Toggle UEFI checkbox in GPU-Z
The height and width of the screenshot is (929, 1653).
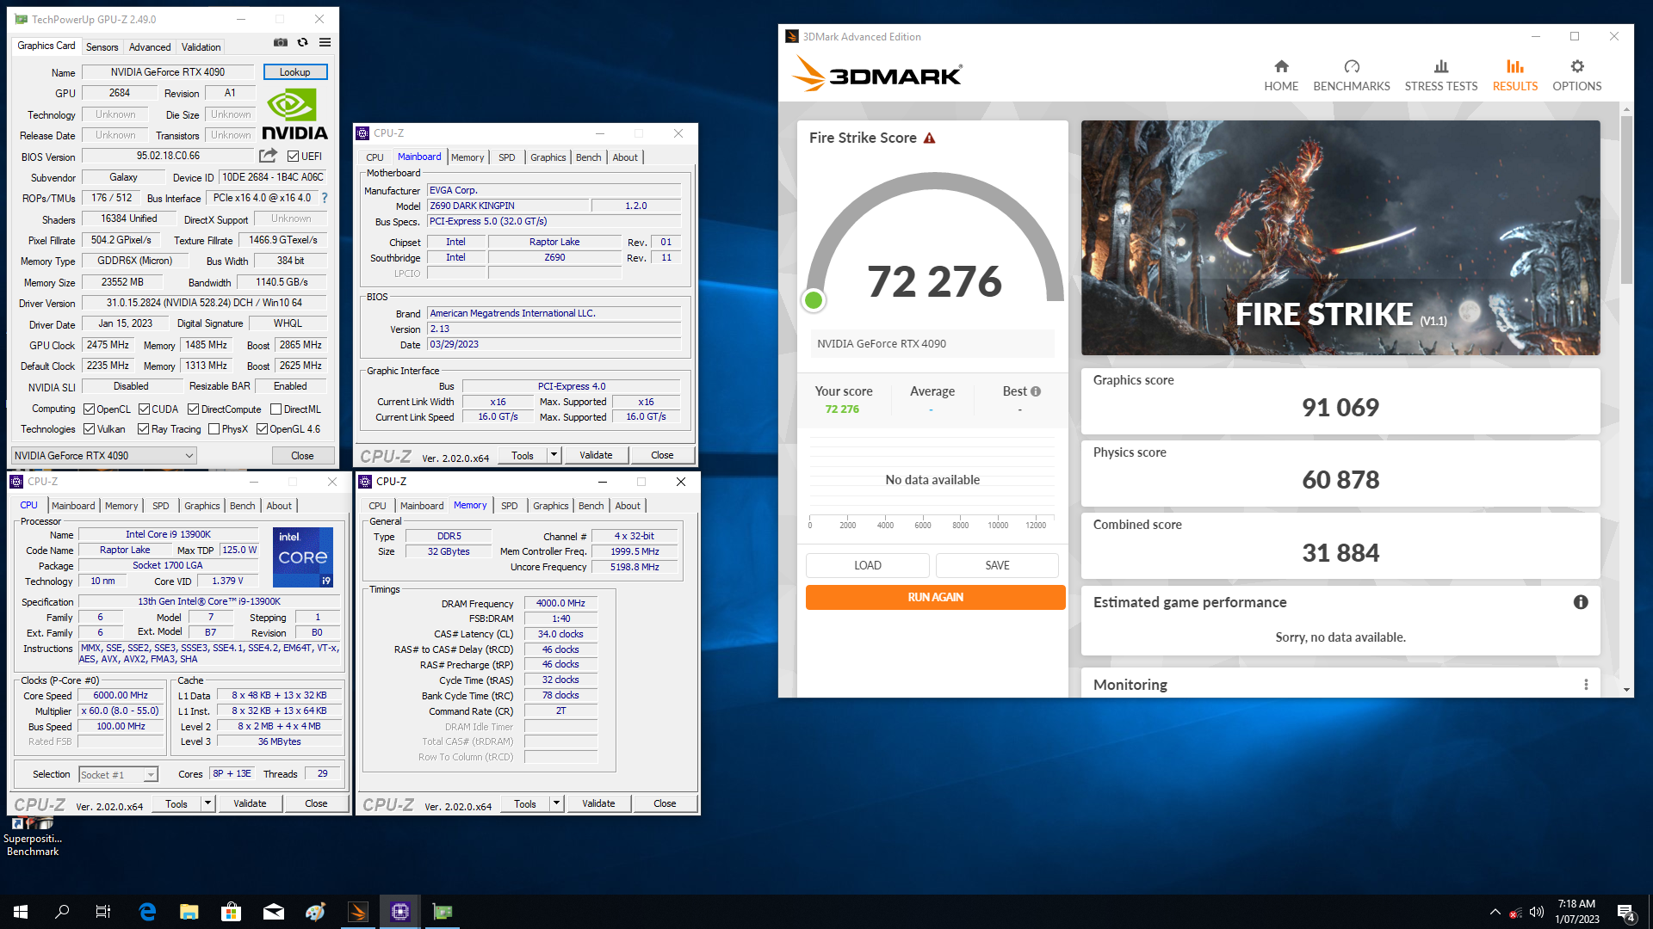pyautogui.click(x=293, y=157)
